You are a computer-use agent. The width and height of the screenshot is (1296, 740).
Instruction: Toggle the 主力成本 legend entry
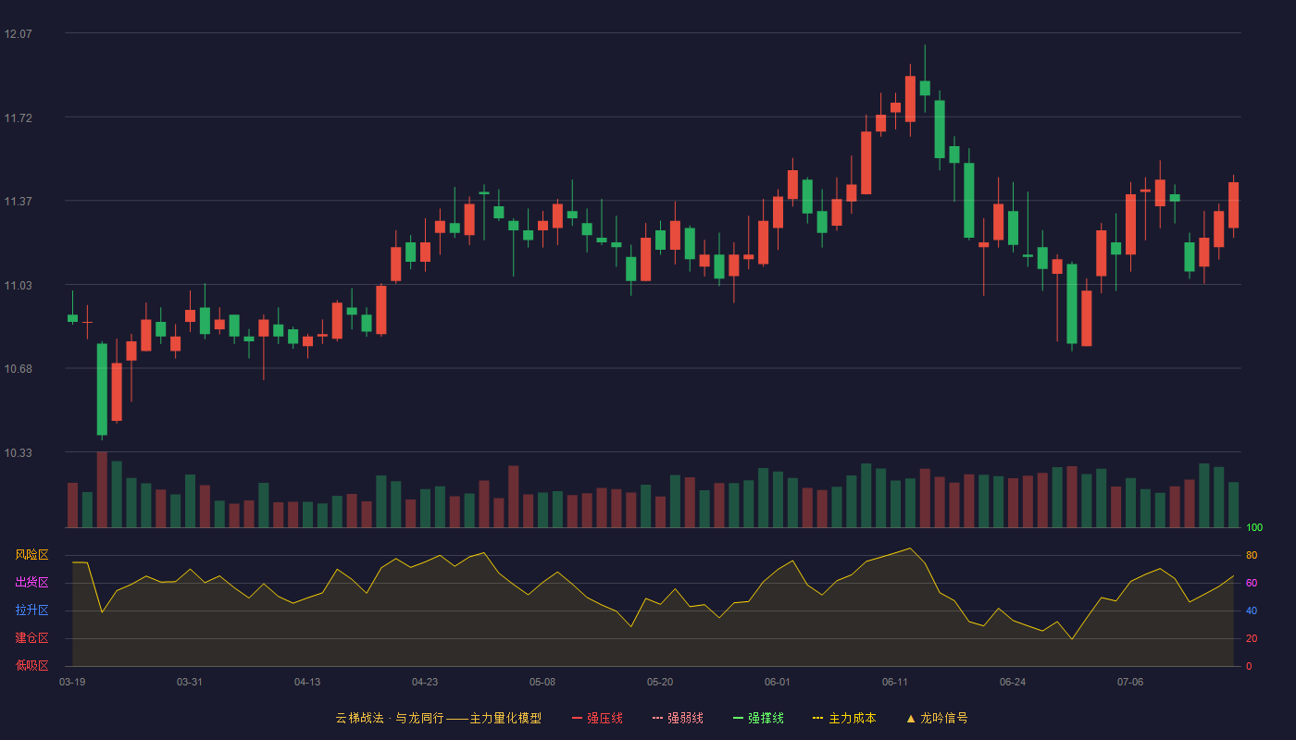click(x=844, y=718)
